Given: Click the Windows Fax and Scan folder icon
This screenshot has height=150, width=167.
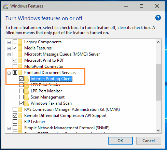Looking at the screenshot, I should tap(26, 103).
